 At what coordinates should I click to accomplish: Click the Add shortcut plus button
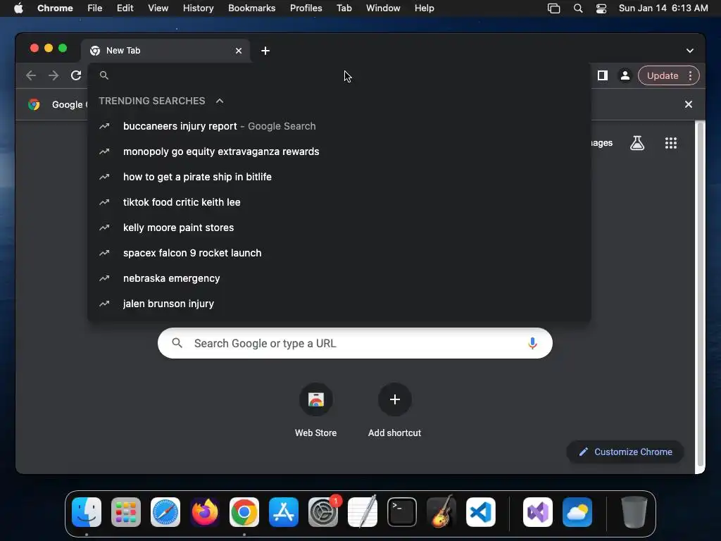click(x=394, y=399)
